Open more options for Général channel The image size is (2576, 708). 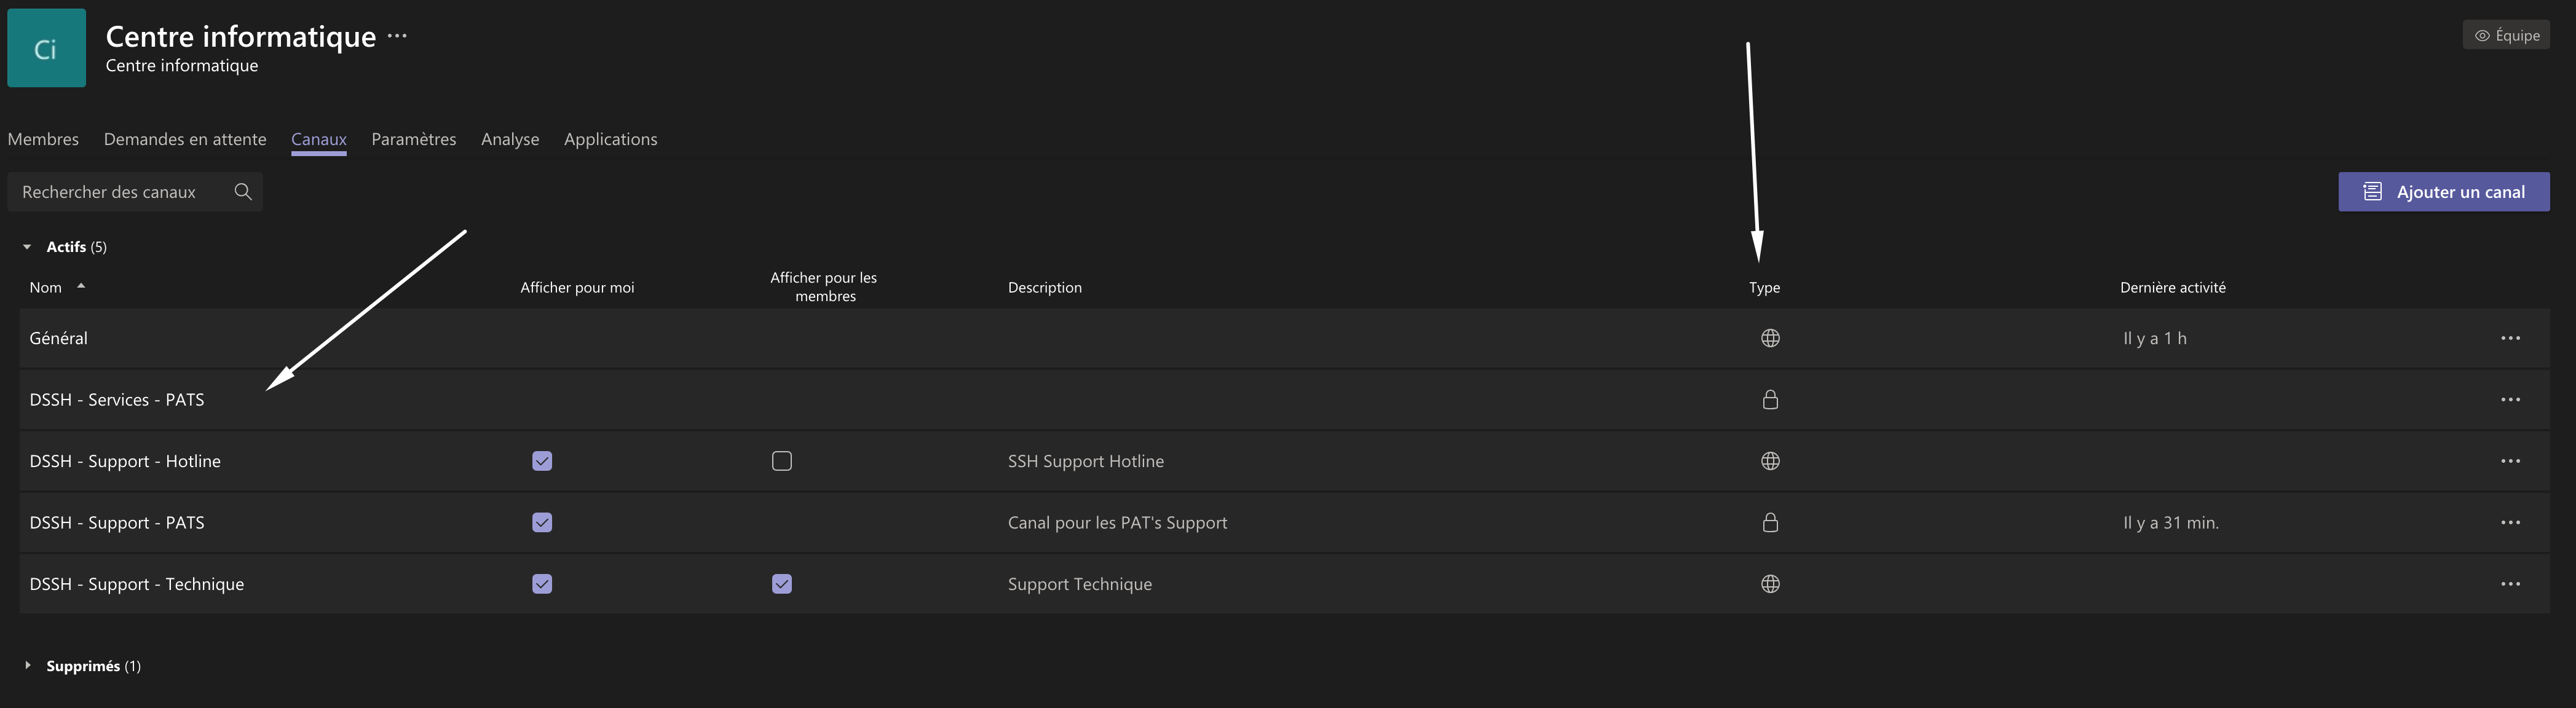[x=2509, y=338]
